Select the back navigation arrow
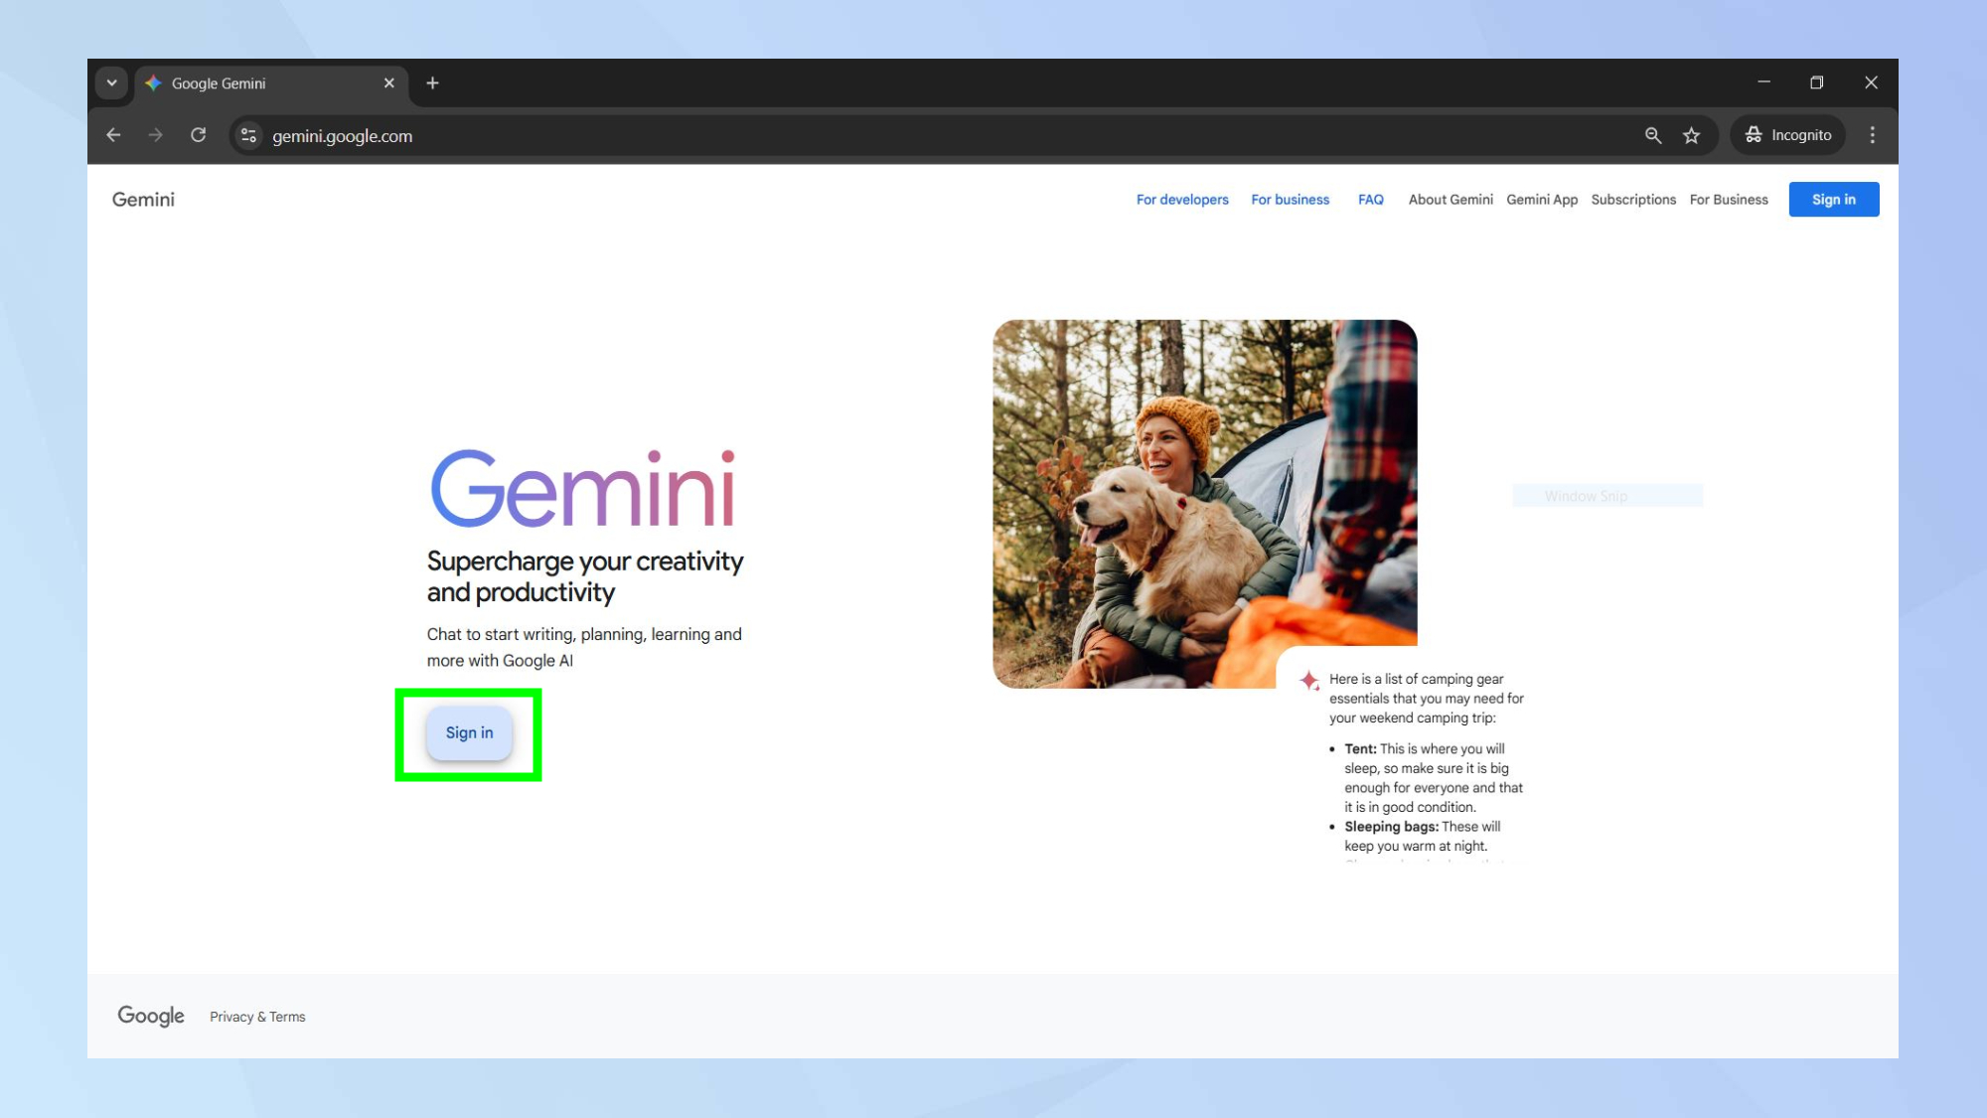The image size is (1987, 1118). (112, 135)
